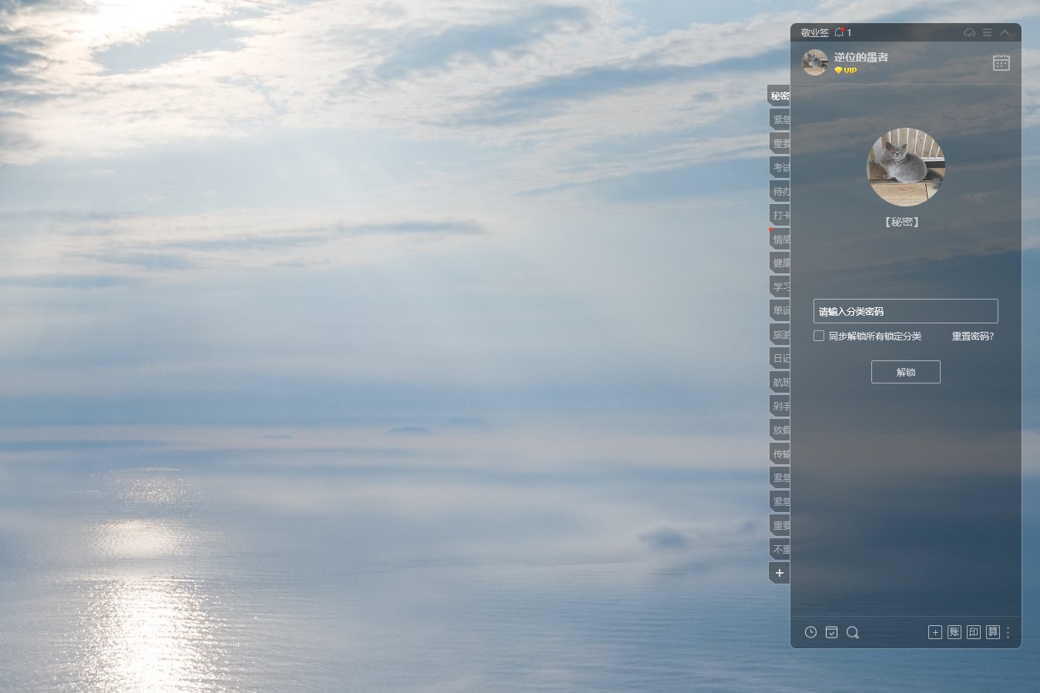Focus the 请输入分类密码 password field

pos(906,311)
